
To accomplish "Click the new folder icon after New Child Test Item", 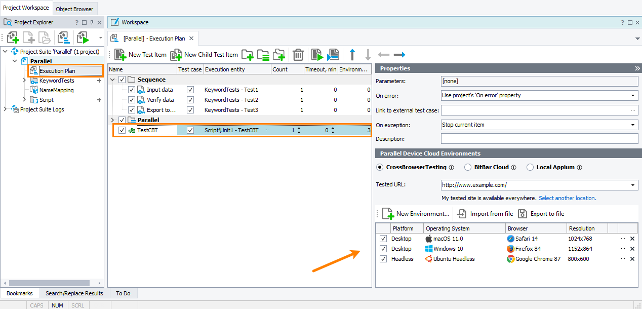I will pyautogui.click(x=247, y=55).
